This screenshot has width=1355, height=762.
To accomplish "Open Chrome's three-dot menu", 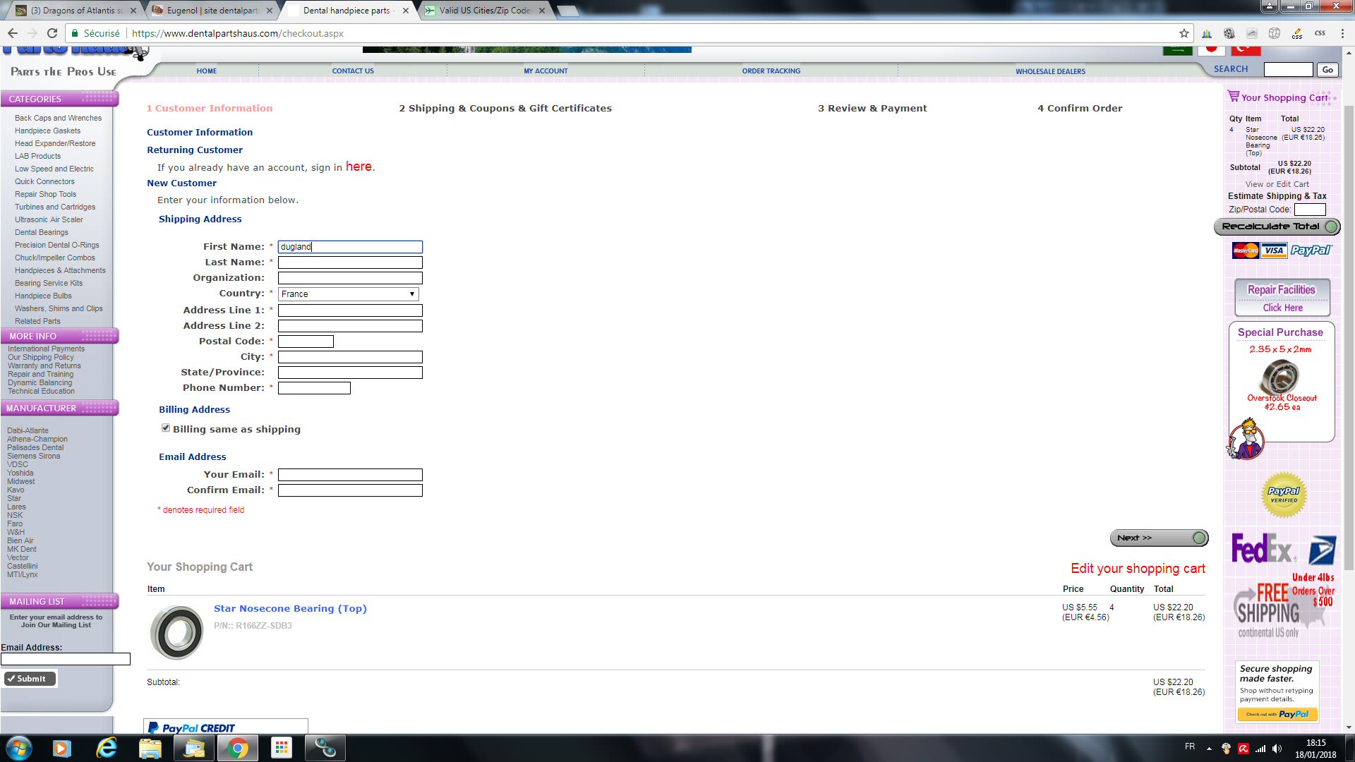I will (1343, 33).
